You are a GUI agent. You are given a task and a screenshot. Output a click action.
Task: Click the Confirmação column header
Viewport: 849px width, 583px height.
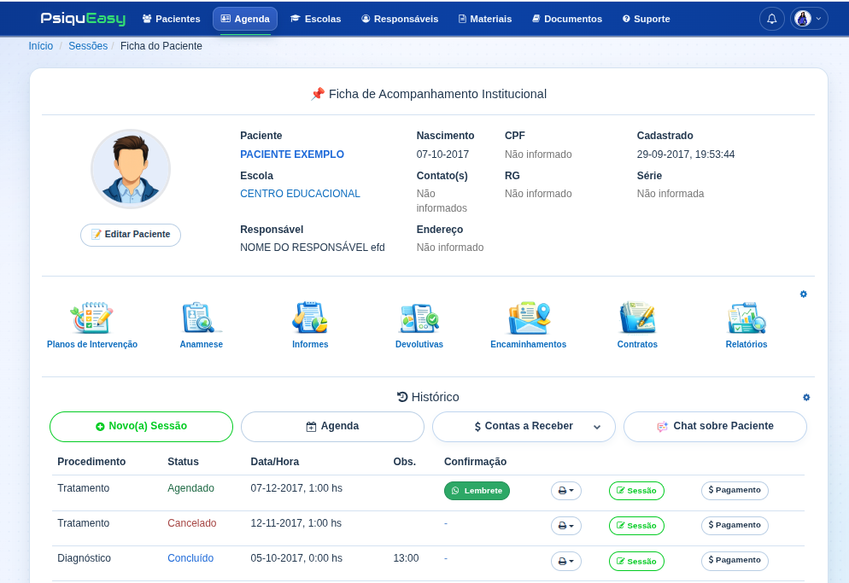pyautogui.click(x=476, y=462)
